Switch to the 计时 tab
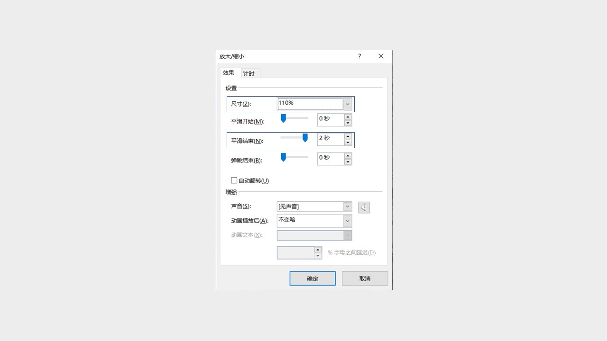The image size is (607, 341). click(250, 73)
